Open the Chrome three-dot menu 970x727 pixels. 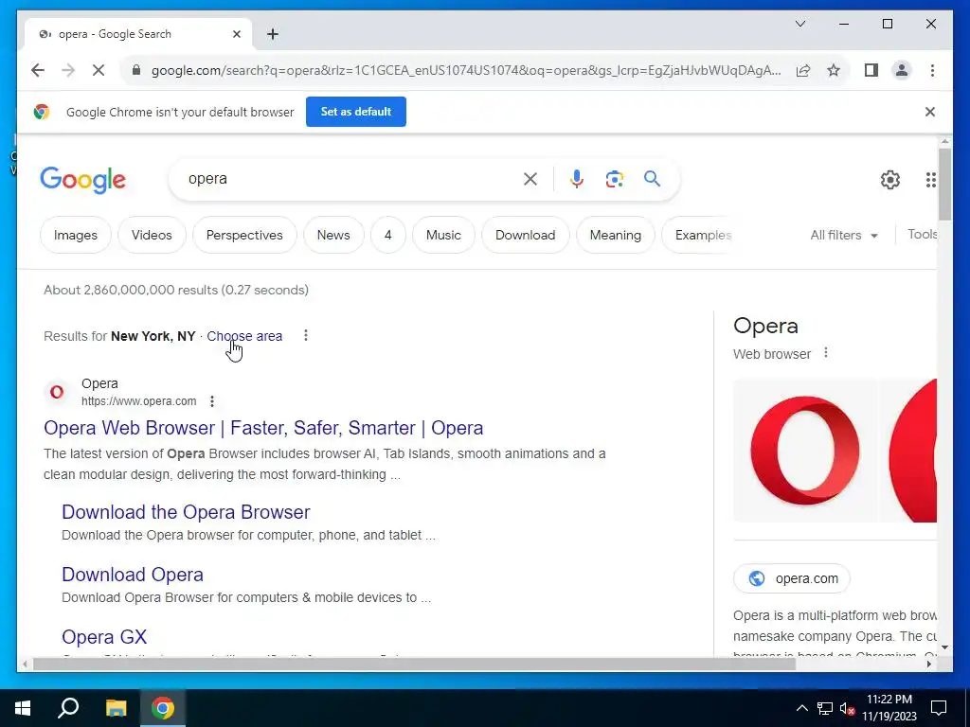point(932,70)
